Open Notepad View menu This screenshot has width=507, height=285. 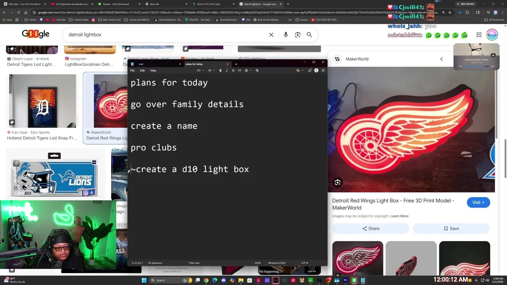click(x=153, y=70)
